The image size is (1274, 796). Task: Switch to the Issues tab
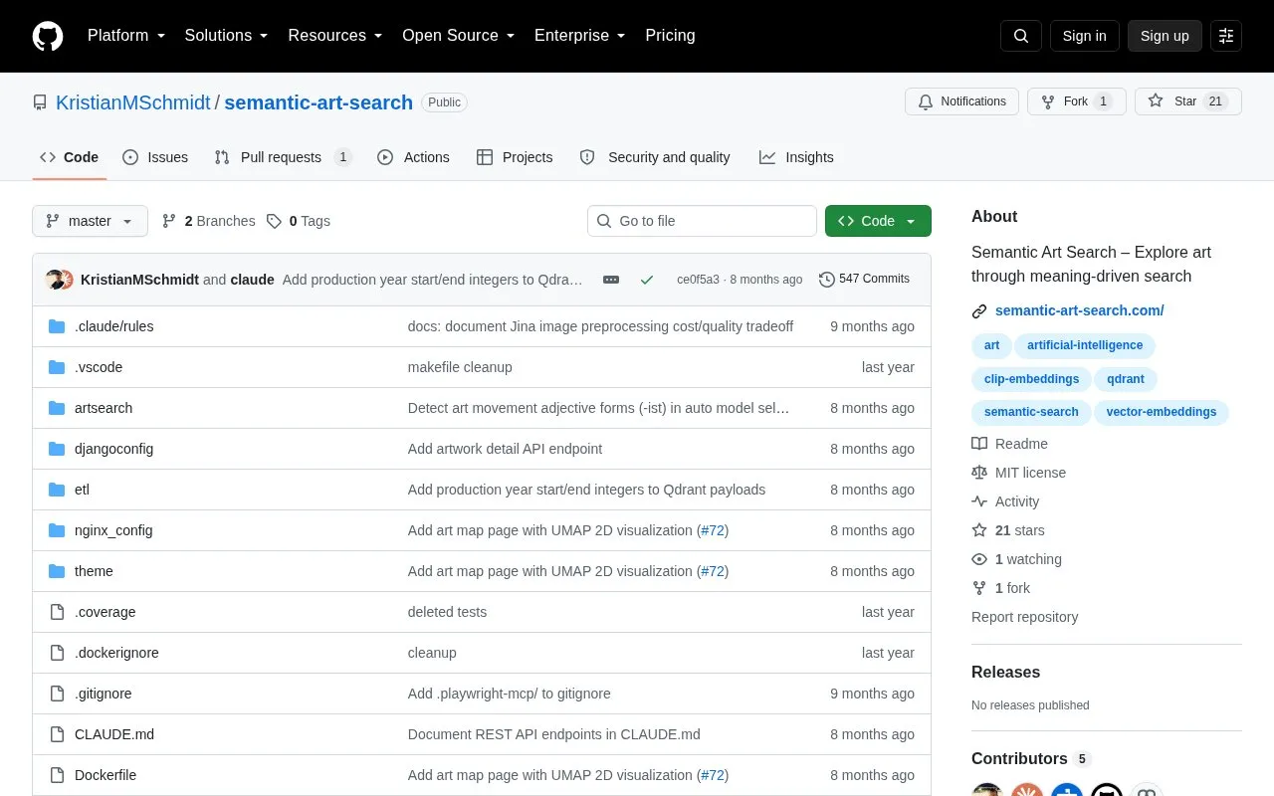pyautogui.click(x=155, y=157)
